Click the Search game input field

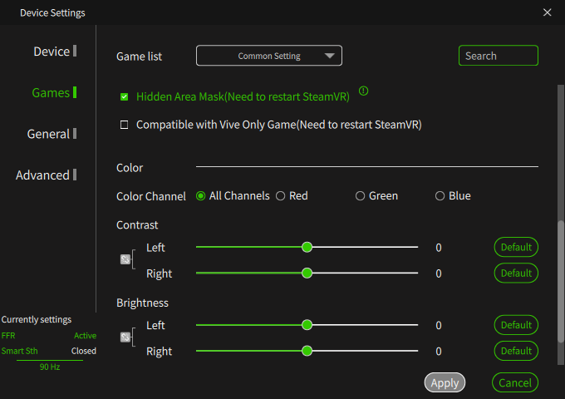tap(499, 56)
